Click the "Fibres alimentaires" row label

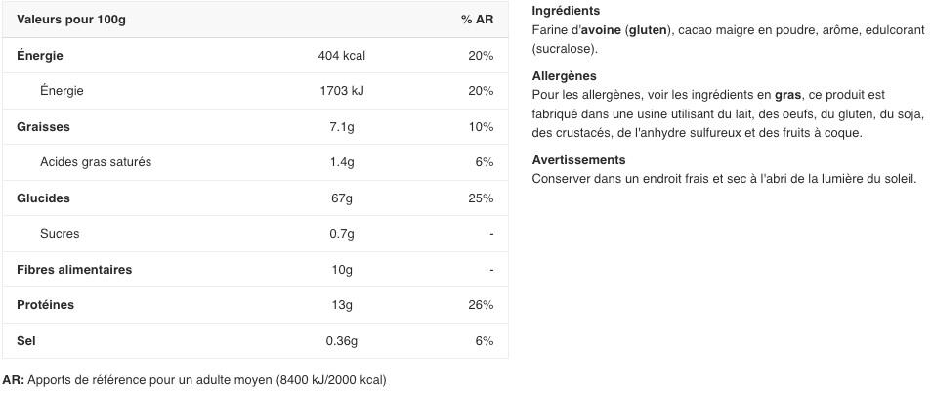(x=74, y=270)
